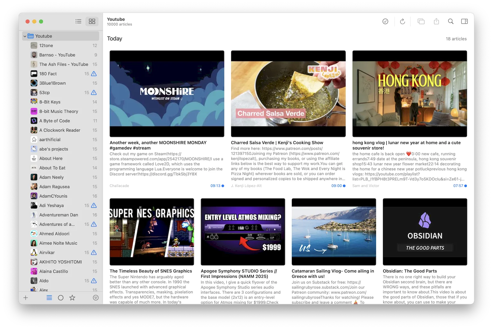Collapse the Youtube folder

click(24, 36)
